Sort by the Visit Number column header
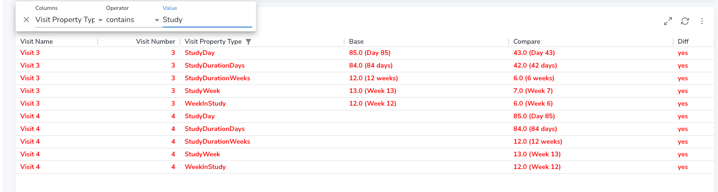718x192 pixels. click(x=156, y=41)
